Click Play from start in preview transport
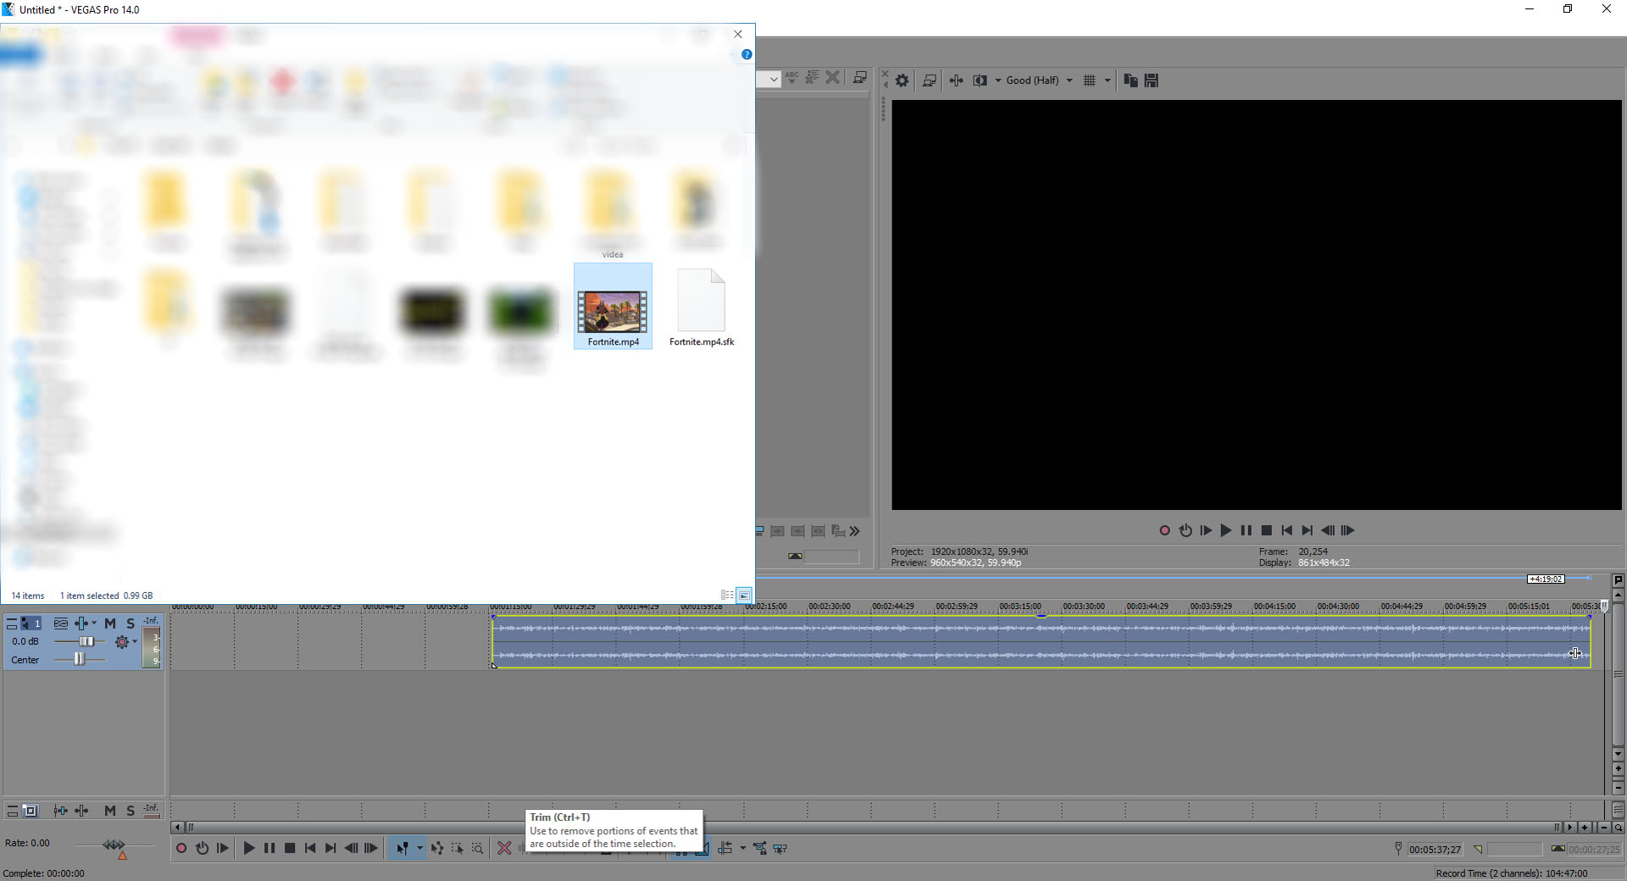This screenshot has width=1627, height=881. (1206, 530)
